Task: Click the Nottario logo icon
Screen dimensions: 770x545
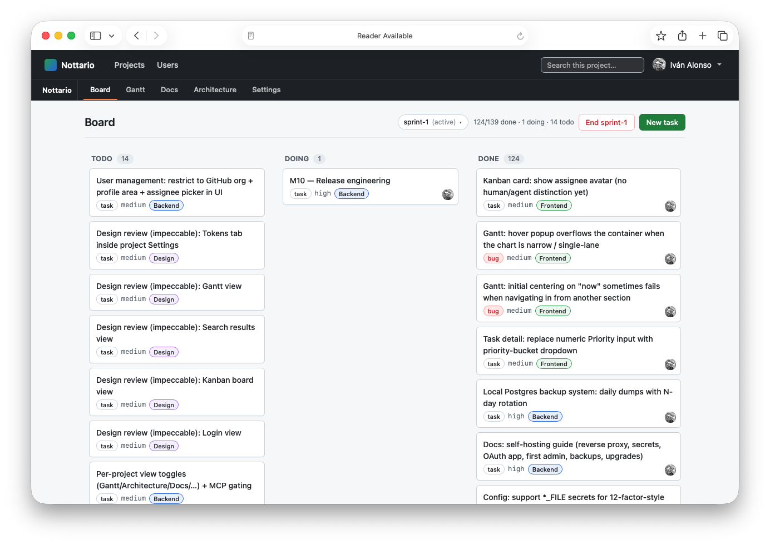Action: (51, 65)
